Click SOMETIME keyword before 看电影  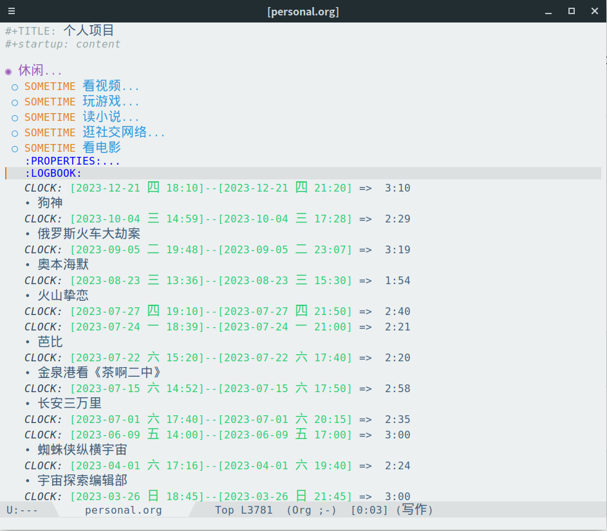tap(50, 148)
